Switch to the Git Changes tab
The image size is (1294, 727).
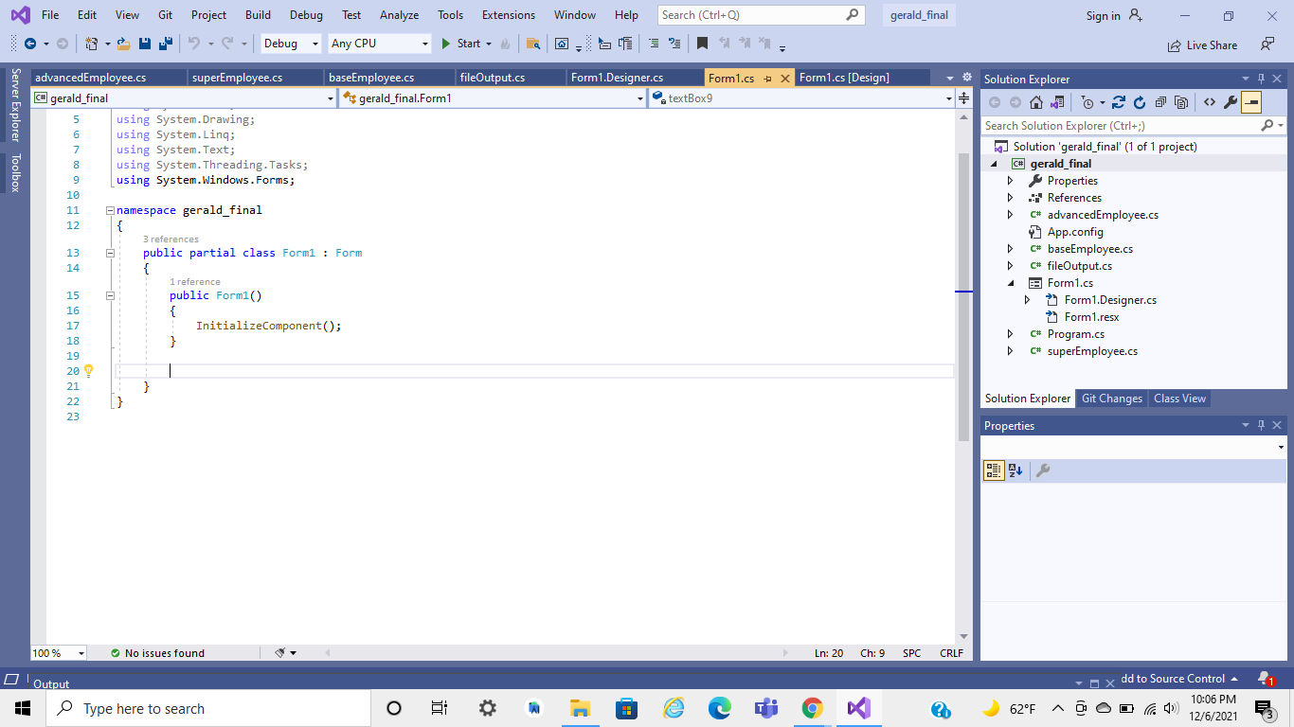pyautogui.click(x=1111, y=398)
